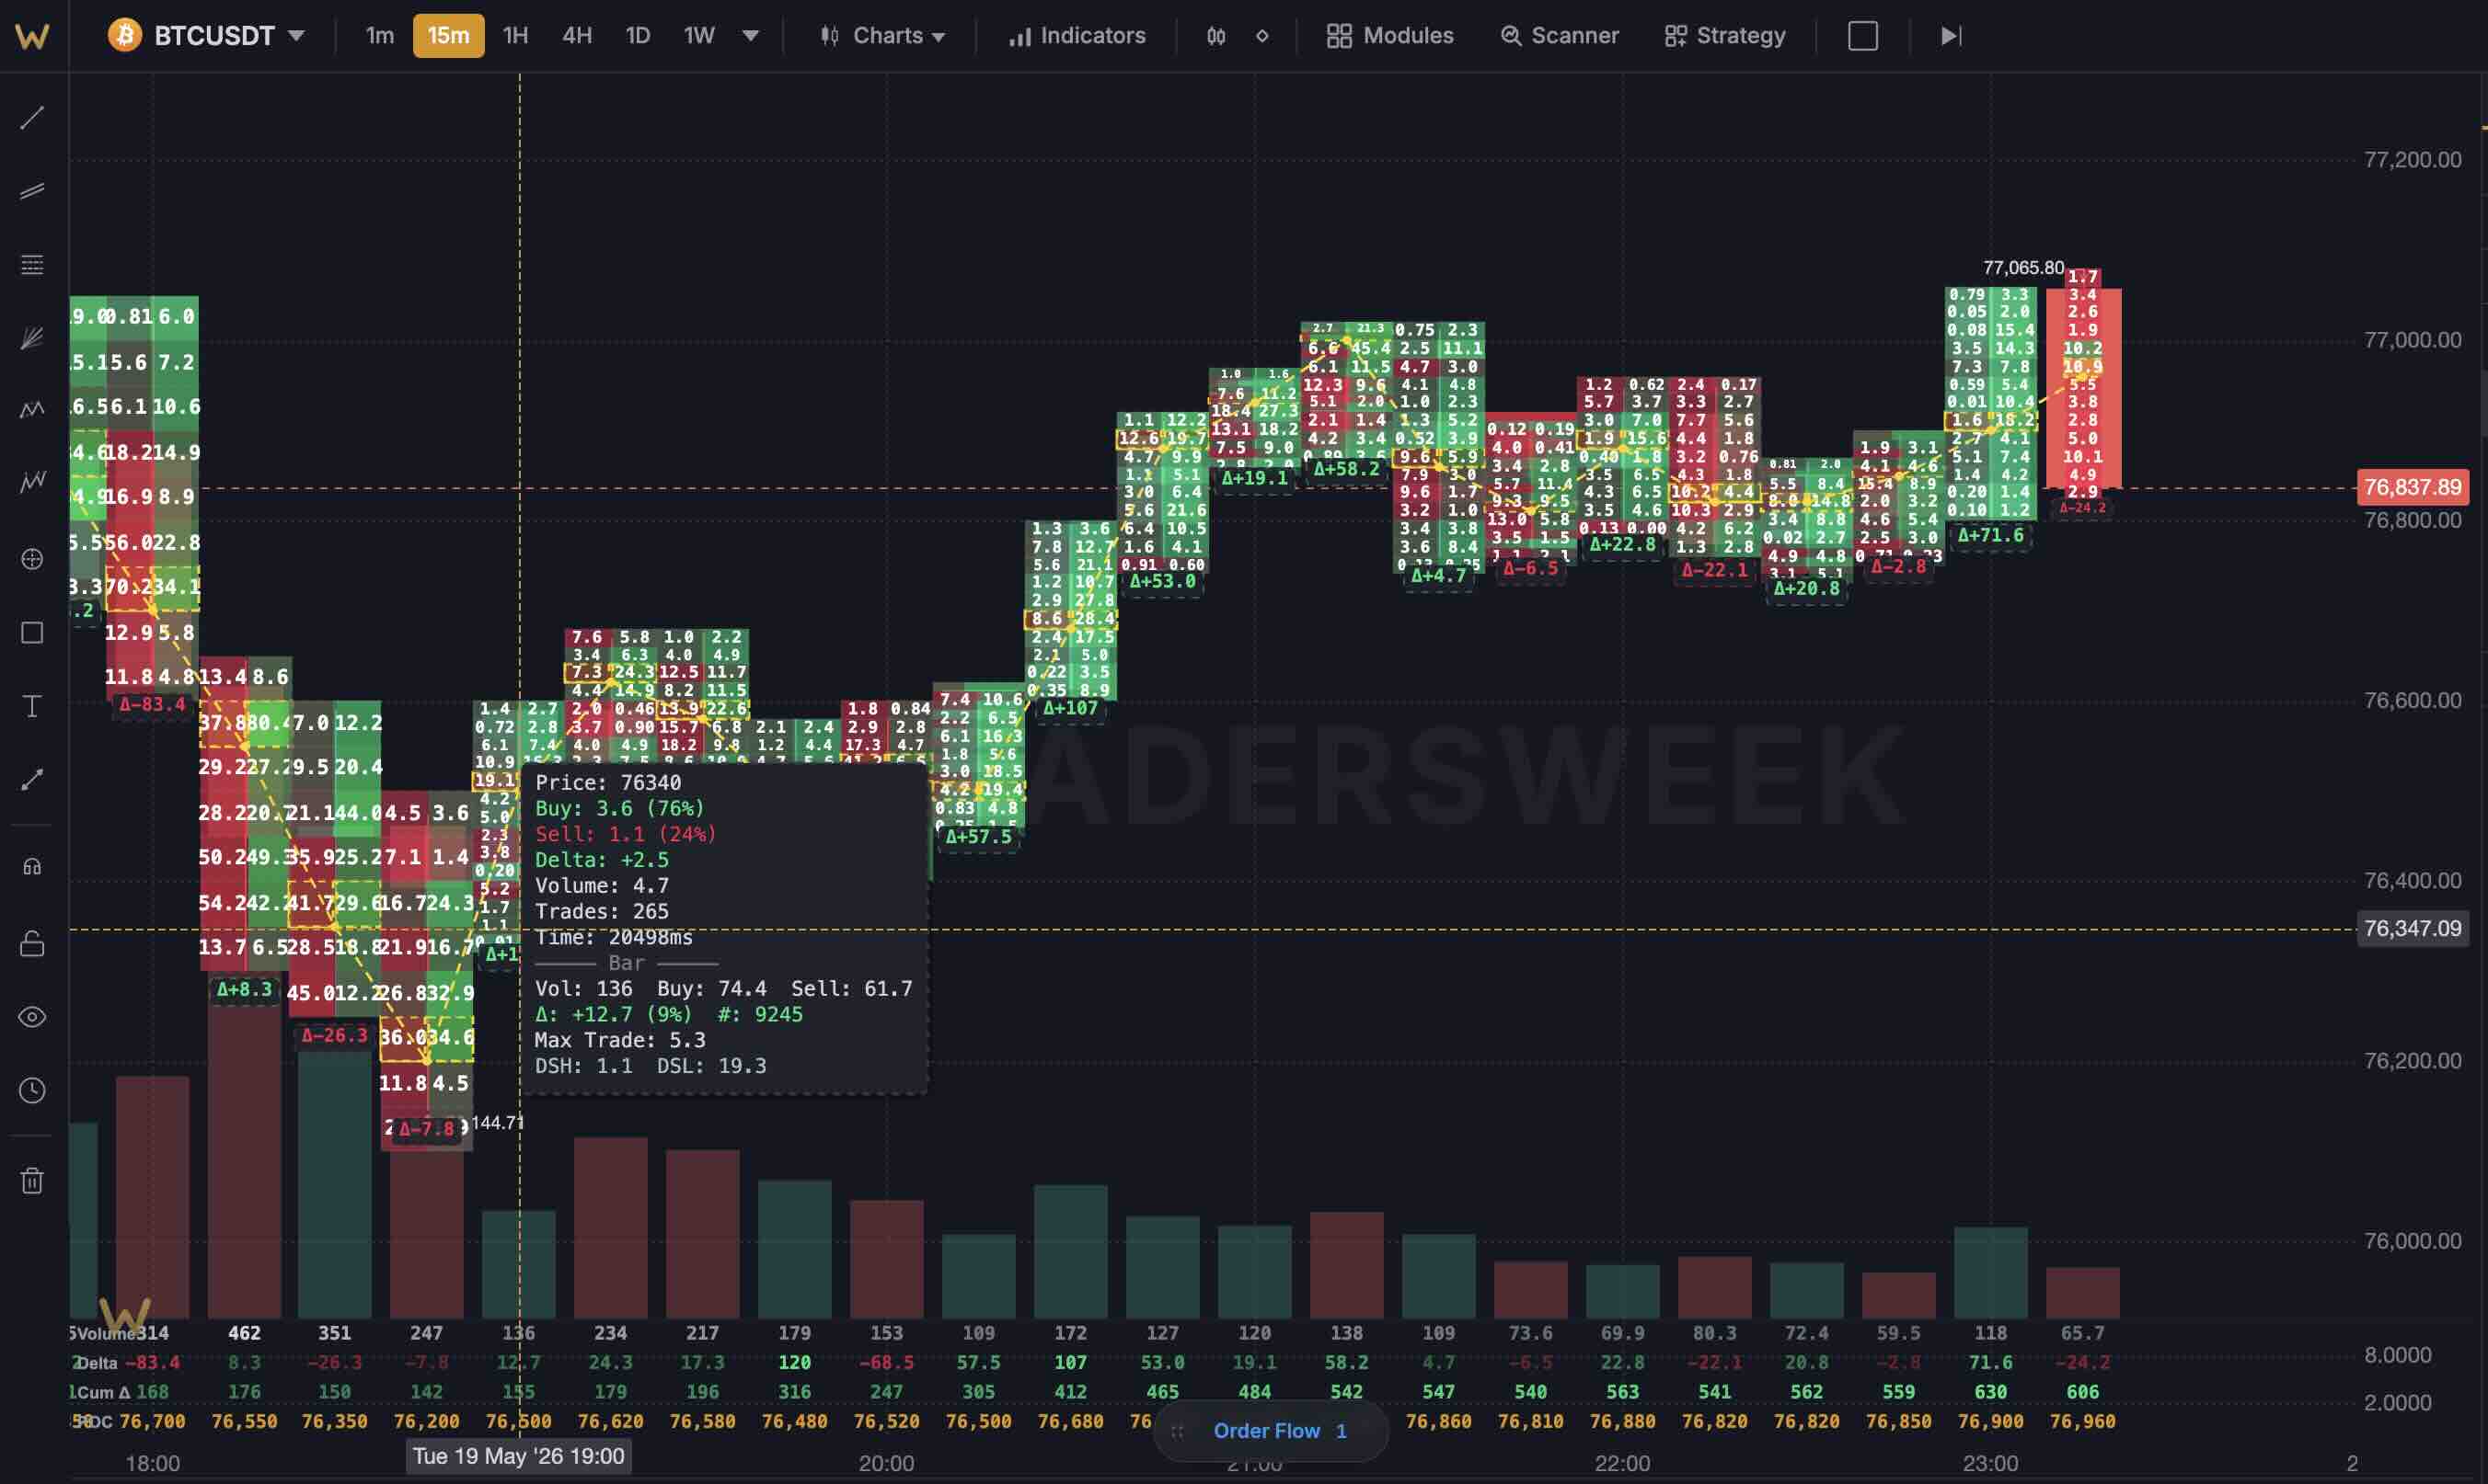Click the 77,065.80 high price label
The image size is (2488, 1484).
tap(2022, 267)
